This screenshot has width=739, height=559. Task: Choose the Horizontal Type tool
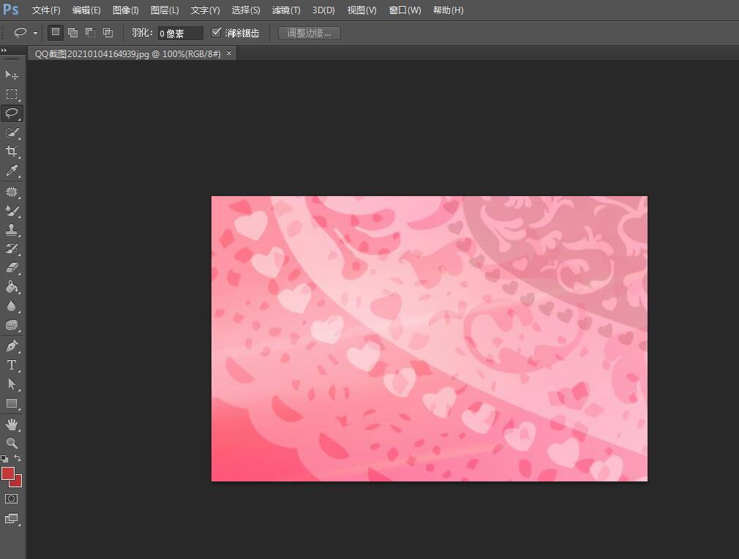point(12,365)
